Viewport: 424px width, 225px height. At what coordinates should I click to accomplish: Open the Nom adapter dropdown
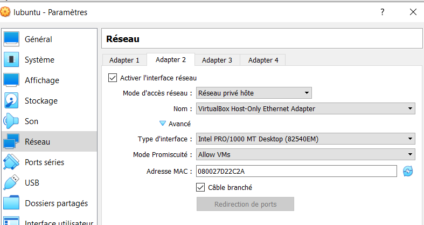pyautogui.click(x=305, y=109)
